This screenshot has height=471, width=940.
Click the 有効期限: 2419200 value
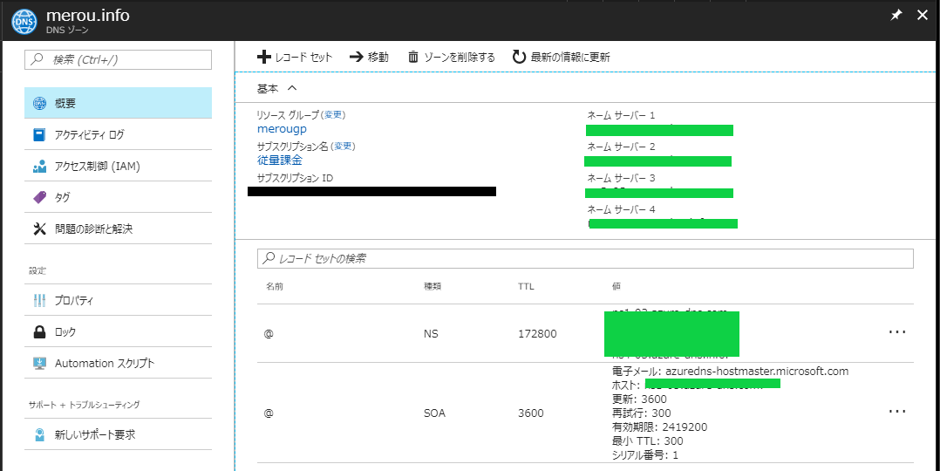[x=660, y=427]
